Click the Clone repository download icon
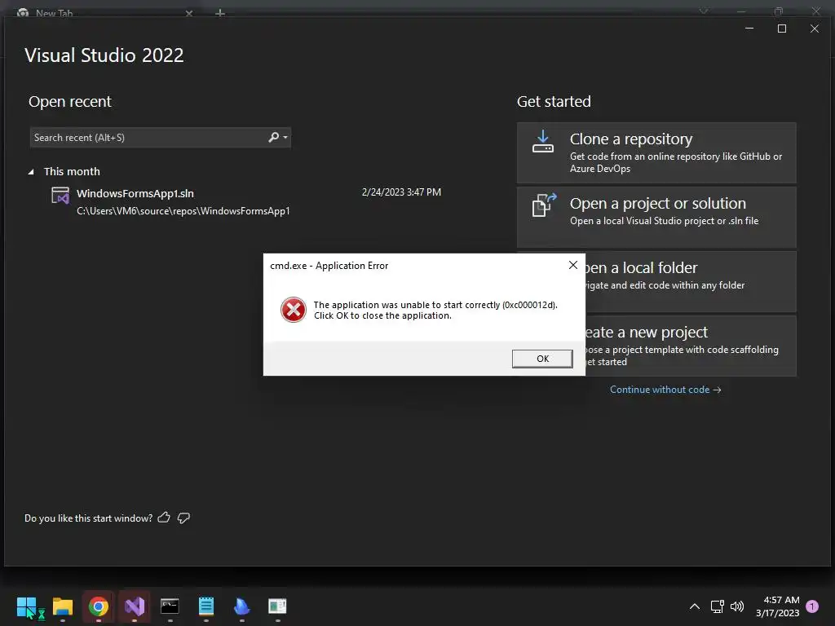 pyautogui.click(x=542, y=142)
